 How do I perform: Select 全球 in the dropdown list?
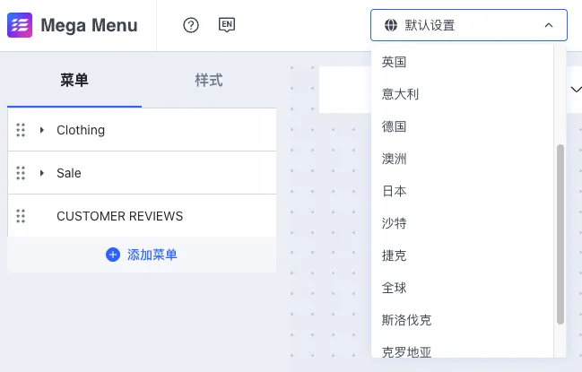coord(394,288)
